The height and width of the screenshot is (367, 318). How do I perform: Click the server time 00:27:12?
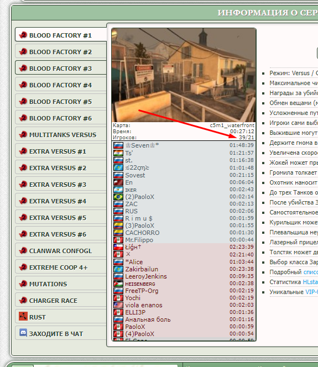(x=242, y=132)
